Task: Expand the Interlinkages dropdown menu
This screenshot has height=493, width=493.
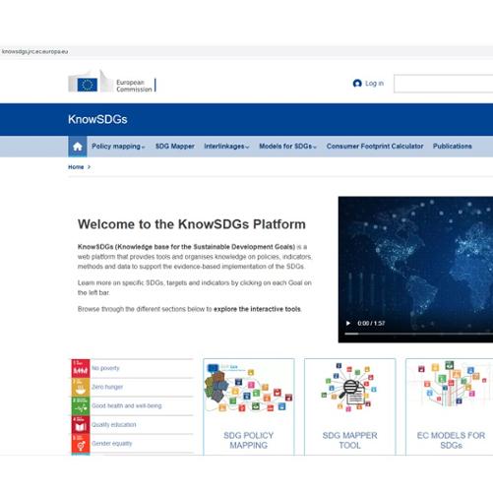Action: click(x=226, y=147)
